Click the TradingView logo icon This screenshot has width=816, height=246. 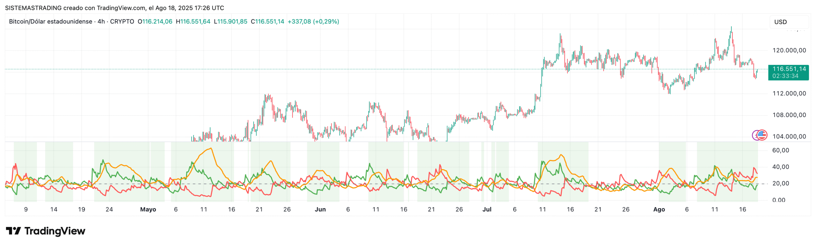13,231
